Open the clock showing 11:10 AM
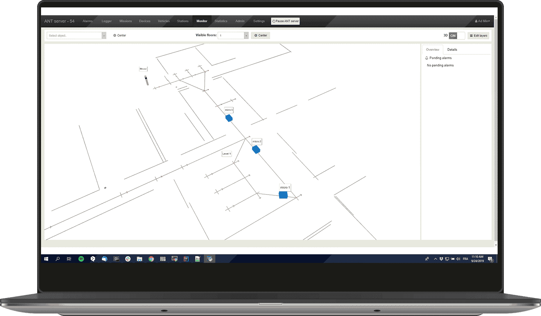The width and height of the screenshot is (541, 316). [x=478, y=259]
